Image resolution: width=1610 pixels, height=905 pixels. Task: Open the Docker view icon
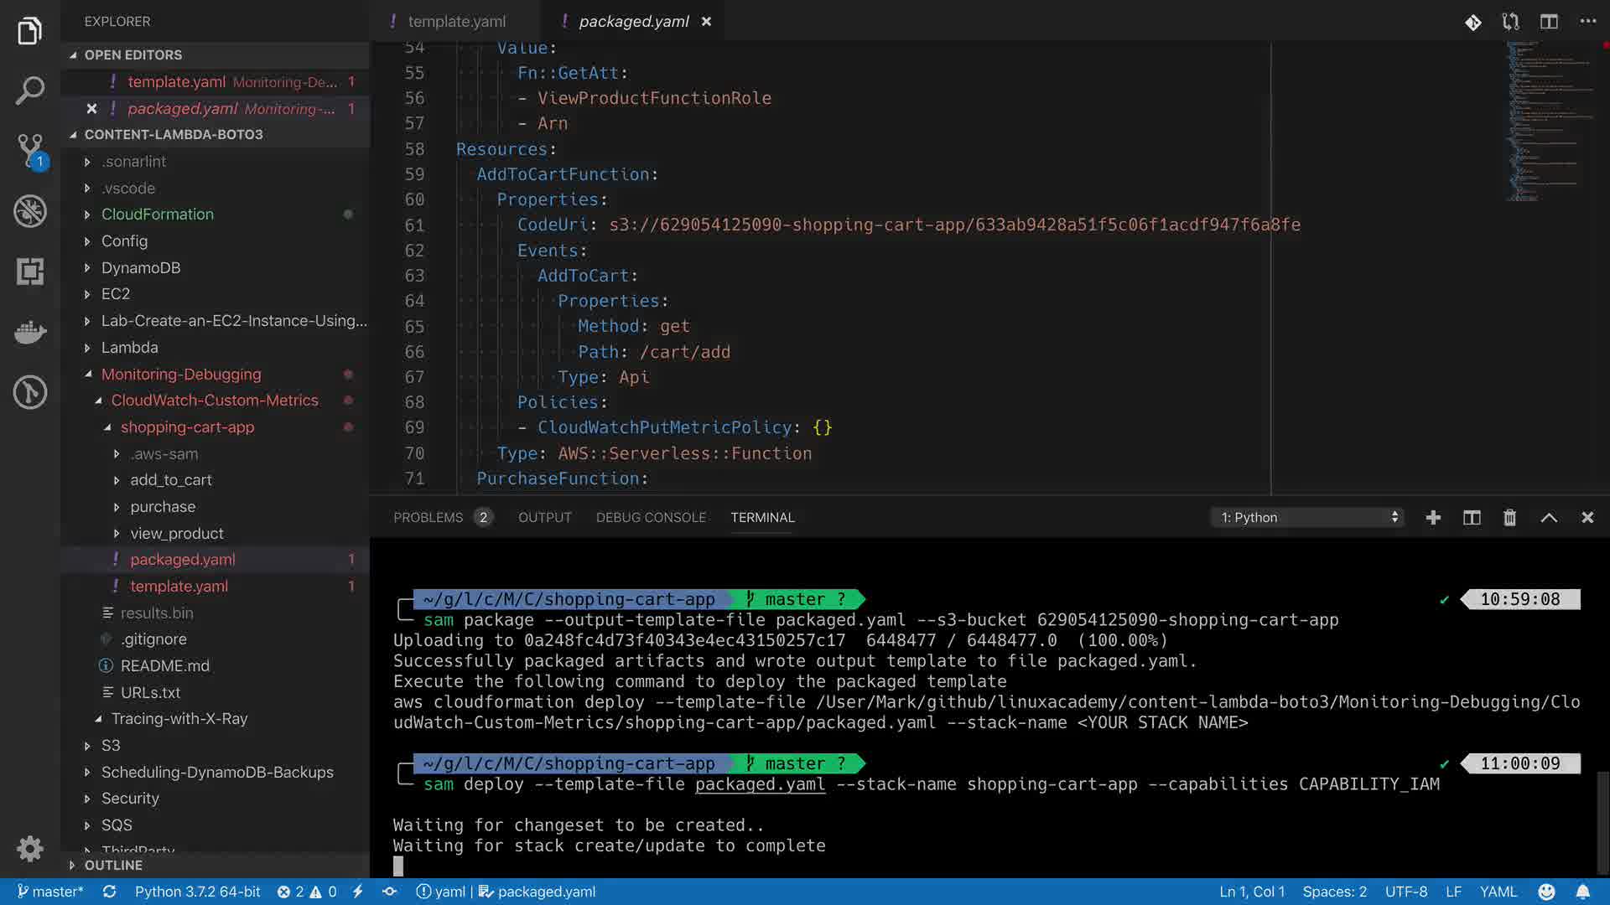tap(30, 332)
